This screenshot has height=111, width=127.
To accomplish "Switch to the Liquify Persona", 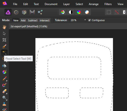I will pos(16,12).
